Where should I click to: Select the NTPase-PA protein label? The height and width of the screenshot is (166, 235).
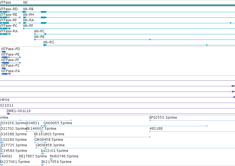click(10, 71)
